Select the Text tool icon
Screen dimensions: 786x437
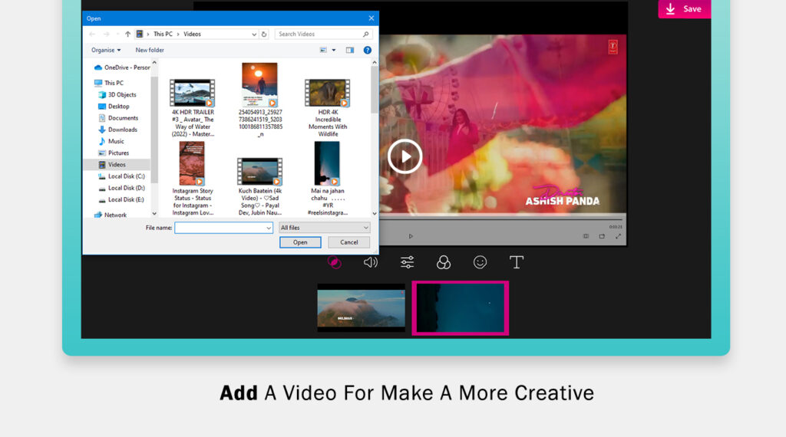pyautogui.click(x=517, y=262)
